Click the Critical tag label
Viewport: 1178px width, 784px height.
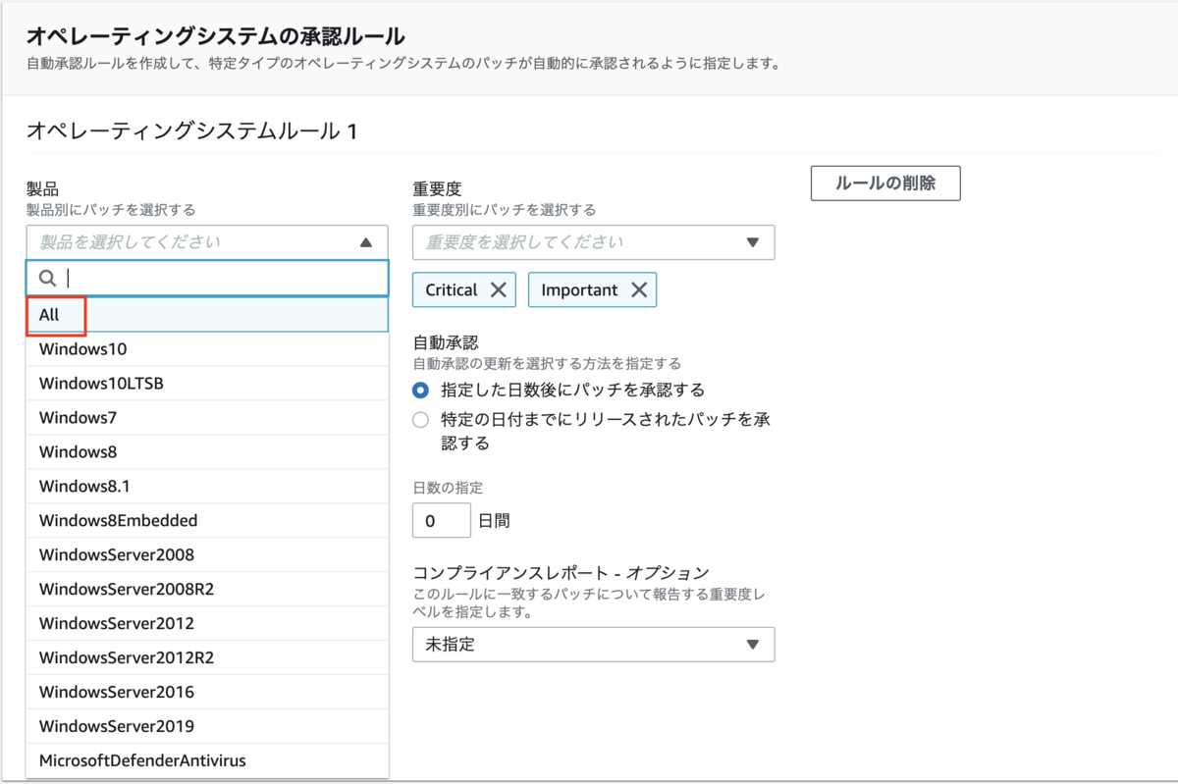point(452,290)
